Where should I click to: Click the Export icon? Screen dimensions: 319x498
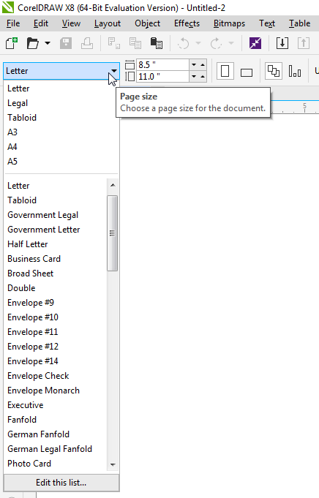click(304, 43)
